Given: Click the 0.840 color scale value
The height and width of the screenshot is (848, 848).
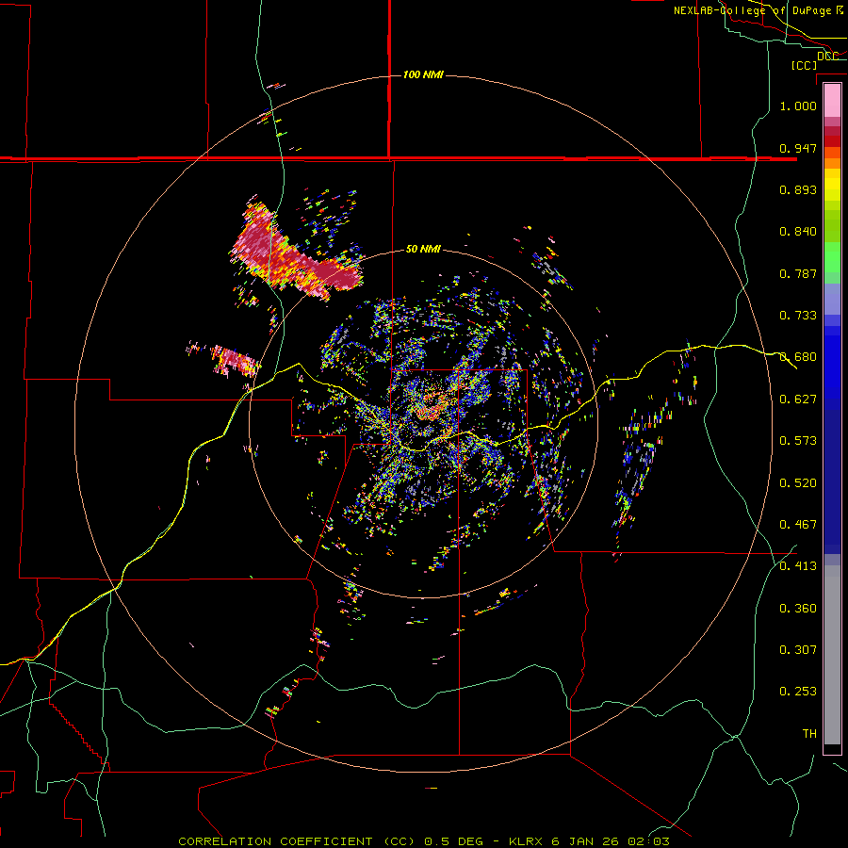Looking at the screenshot, I should pos(798,232).
